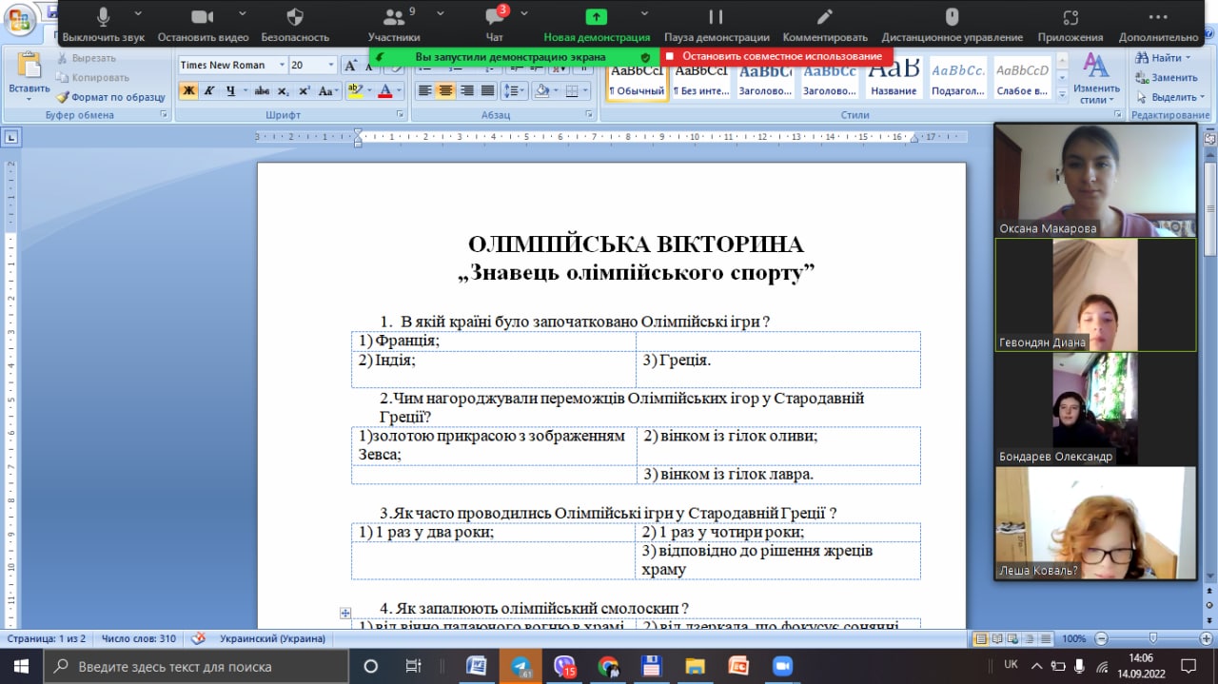Apply the Название style
1218x684 pixels.
pos(894,80)
